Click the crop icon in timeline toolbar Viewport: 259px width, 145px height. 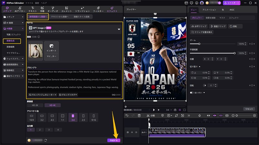(x=176, y=116)
